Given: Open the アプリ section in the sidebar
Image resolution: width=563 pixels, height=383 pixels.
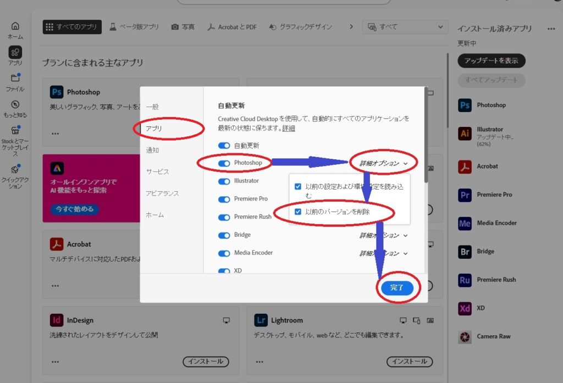Looking at the screenshot, I should 15,55.
